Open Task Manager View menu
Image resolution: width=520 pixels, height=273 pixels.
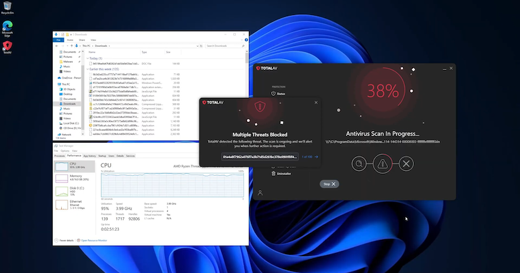point(75,151)
